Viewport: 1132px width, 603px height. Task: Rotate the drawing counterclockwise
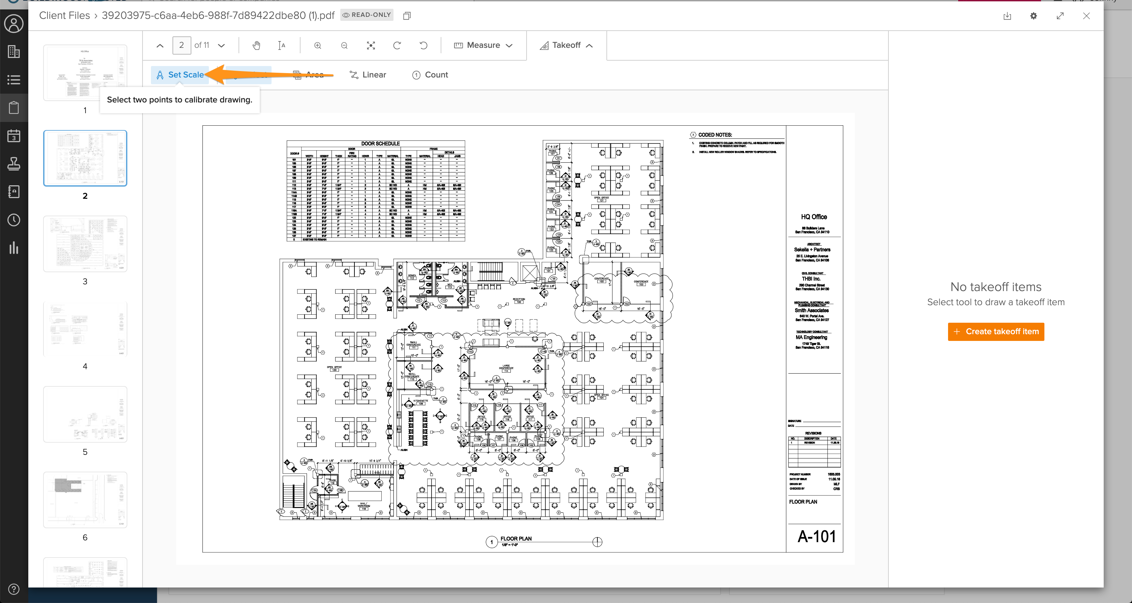pos(423,45)
